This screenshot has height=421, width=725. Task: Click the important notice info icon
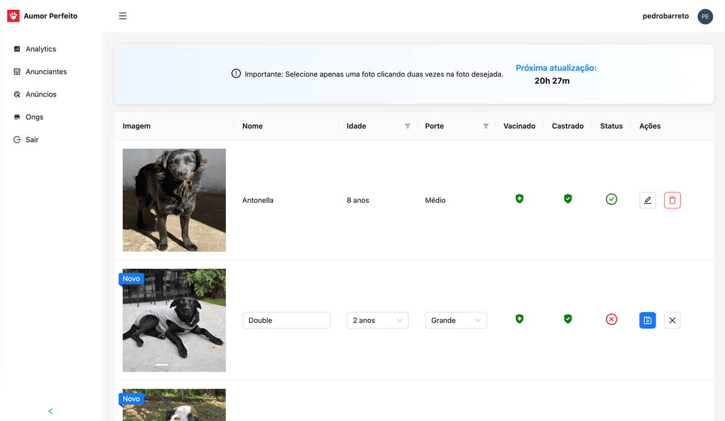236,74
